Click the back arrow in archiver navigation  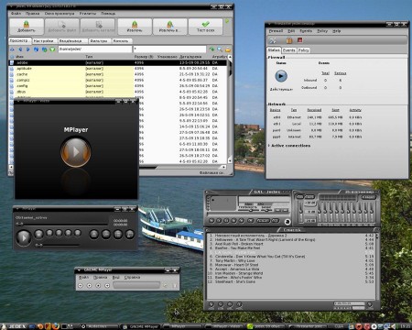click(x=20, y=49)
